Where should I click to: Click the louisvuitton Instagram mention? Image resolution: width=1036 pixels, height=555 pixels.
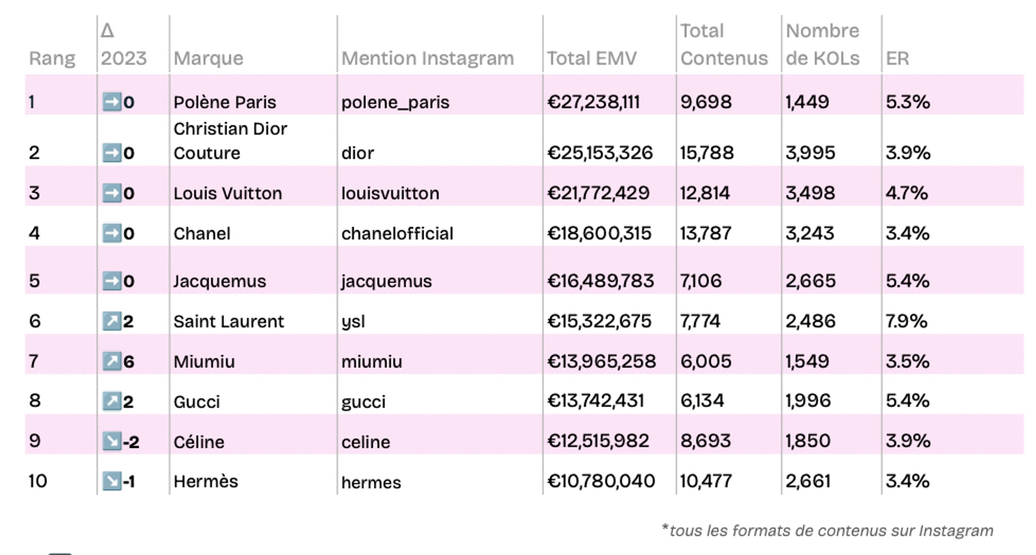(390, 194)
